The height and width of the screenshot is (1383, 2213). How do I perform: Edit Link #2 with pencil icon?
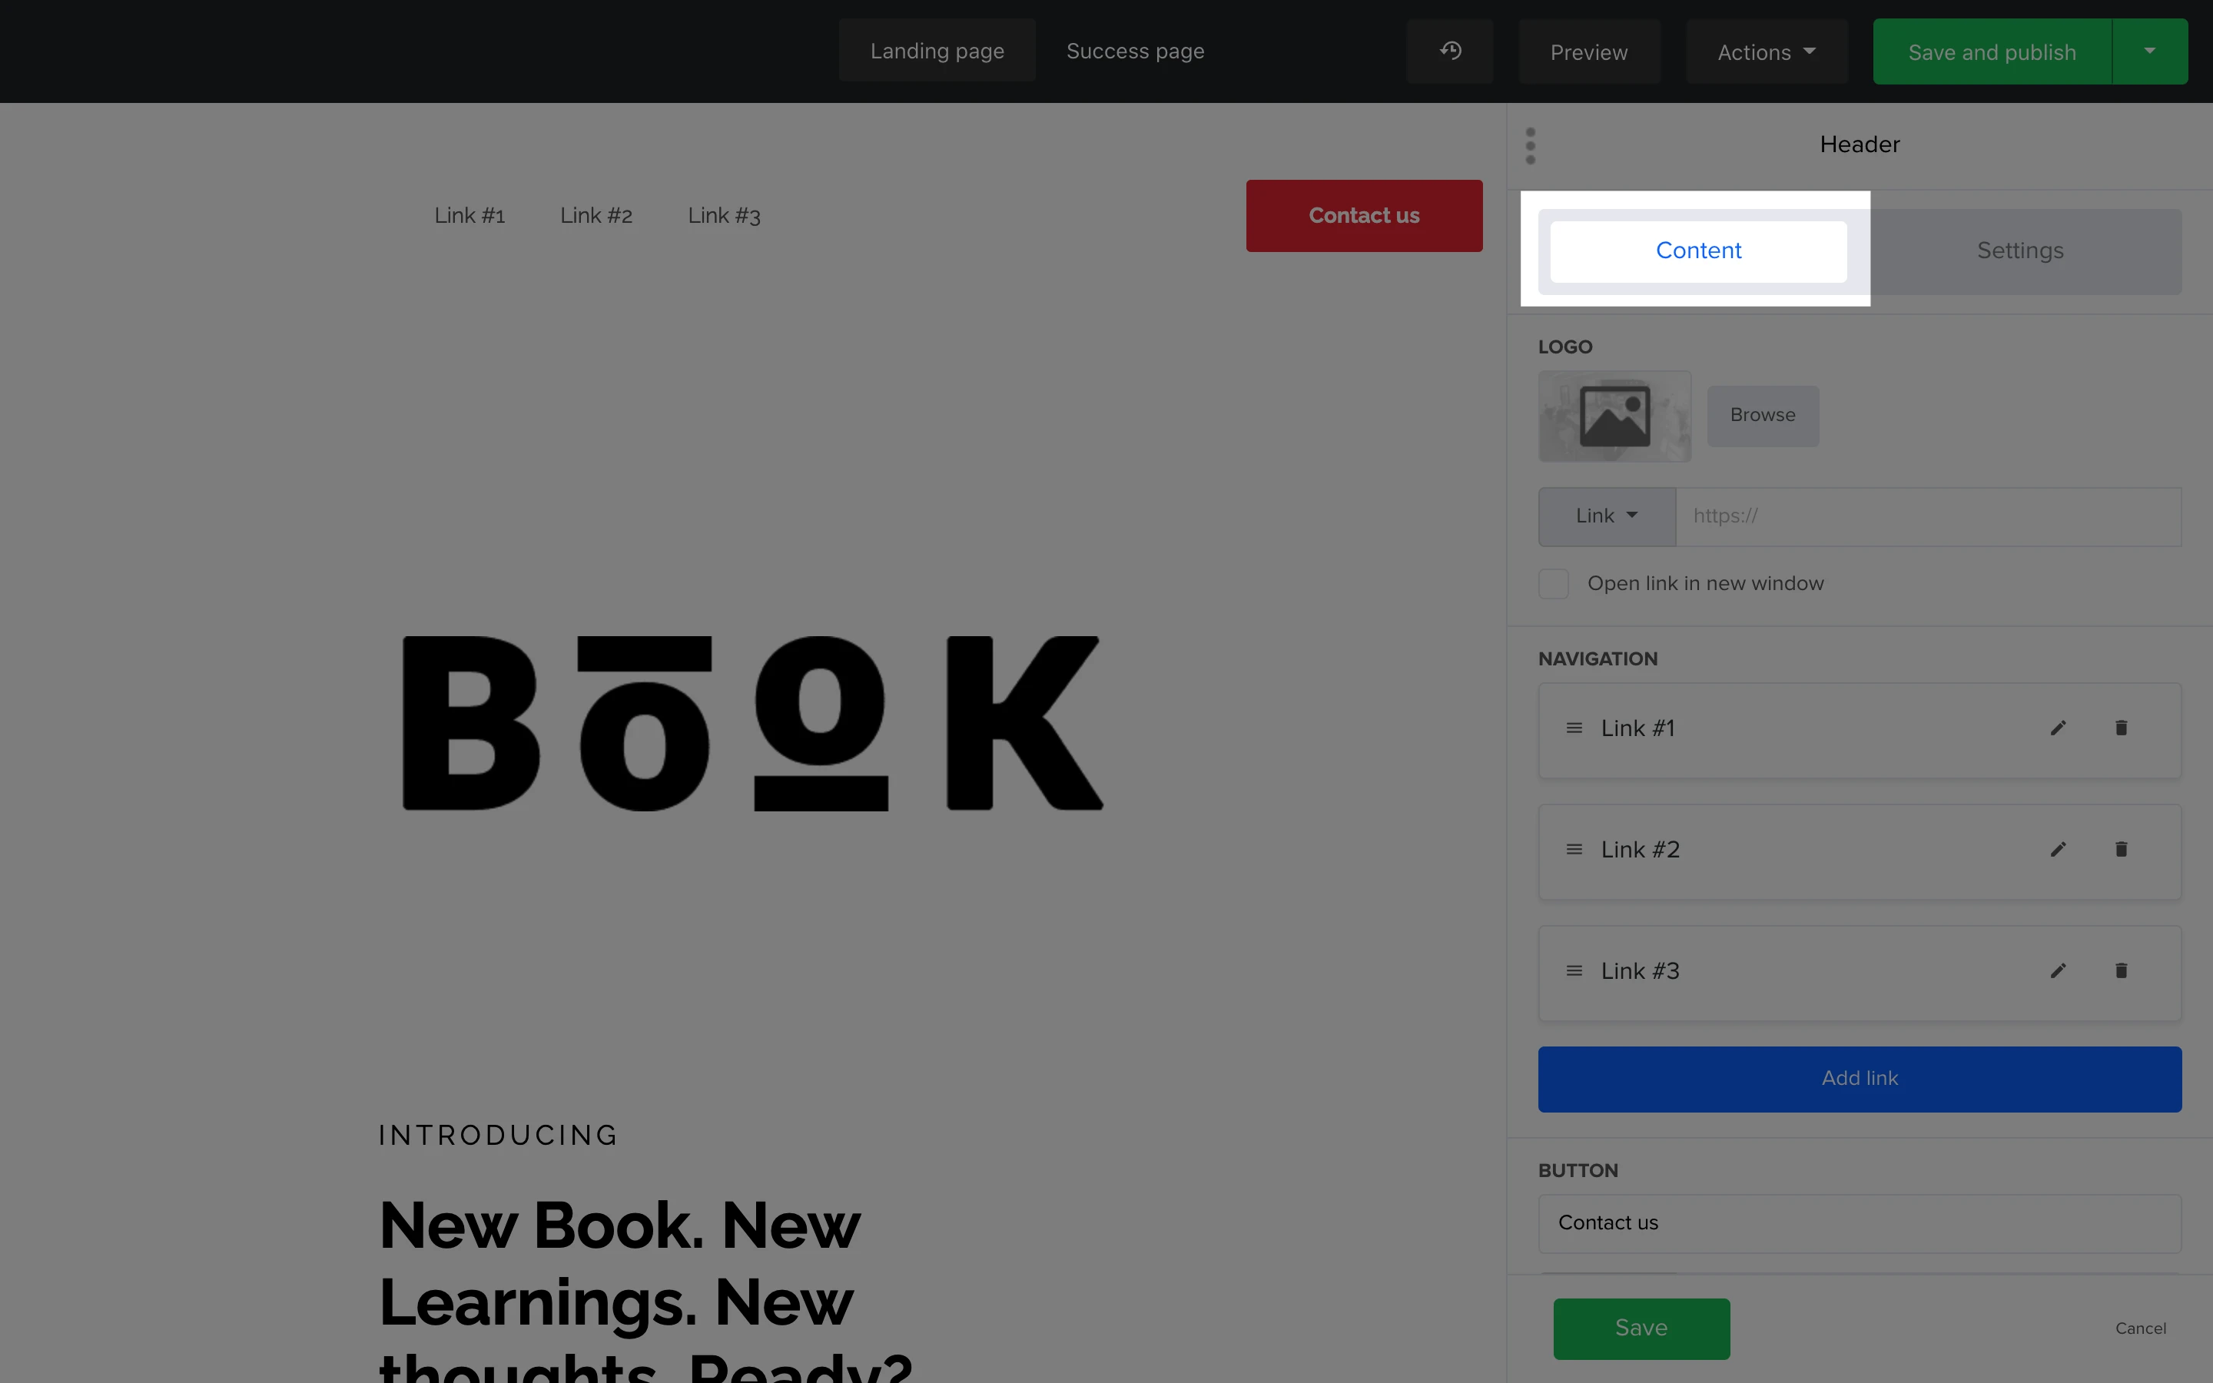[x=2058, y=850]
